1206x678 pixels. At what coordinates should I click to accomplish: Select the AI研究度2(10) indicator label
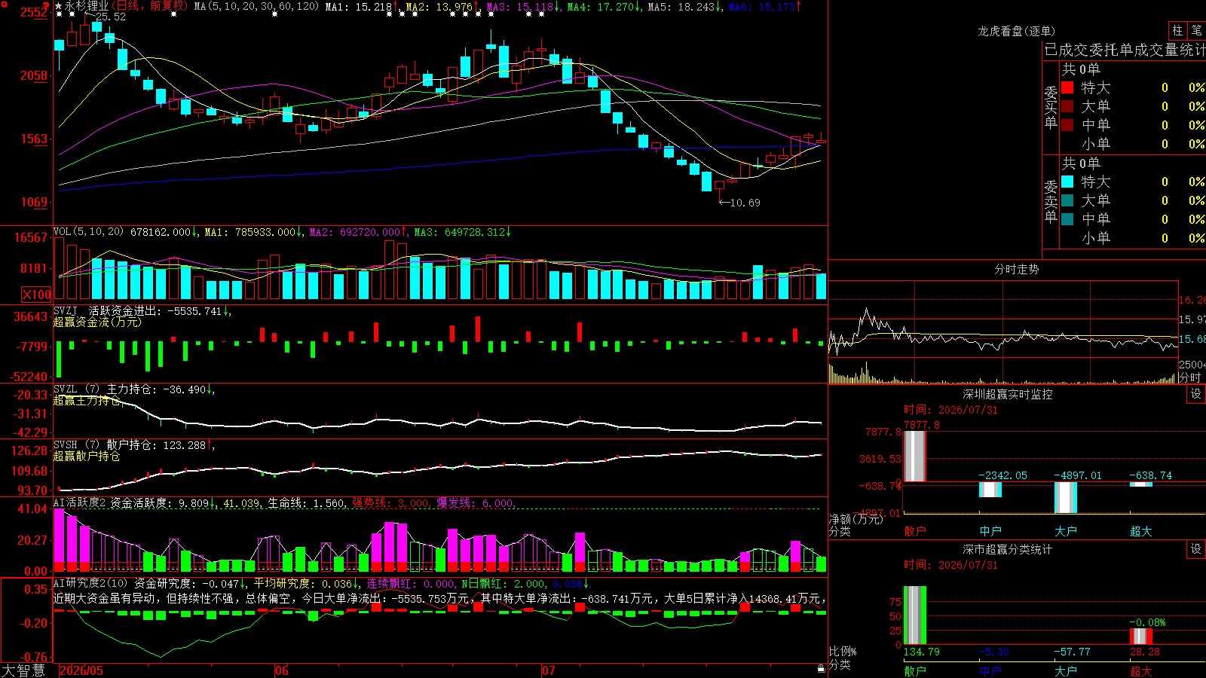tap(91, 583)
